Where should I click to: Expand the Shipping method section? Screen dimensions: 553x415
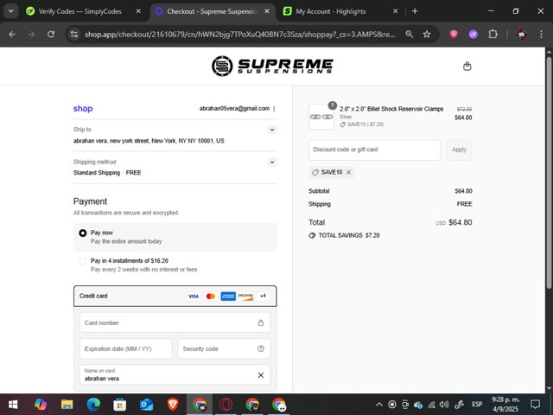pyautogui.click(x=272, y=163)
